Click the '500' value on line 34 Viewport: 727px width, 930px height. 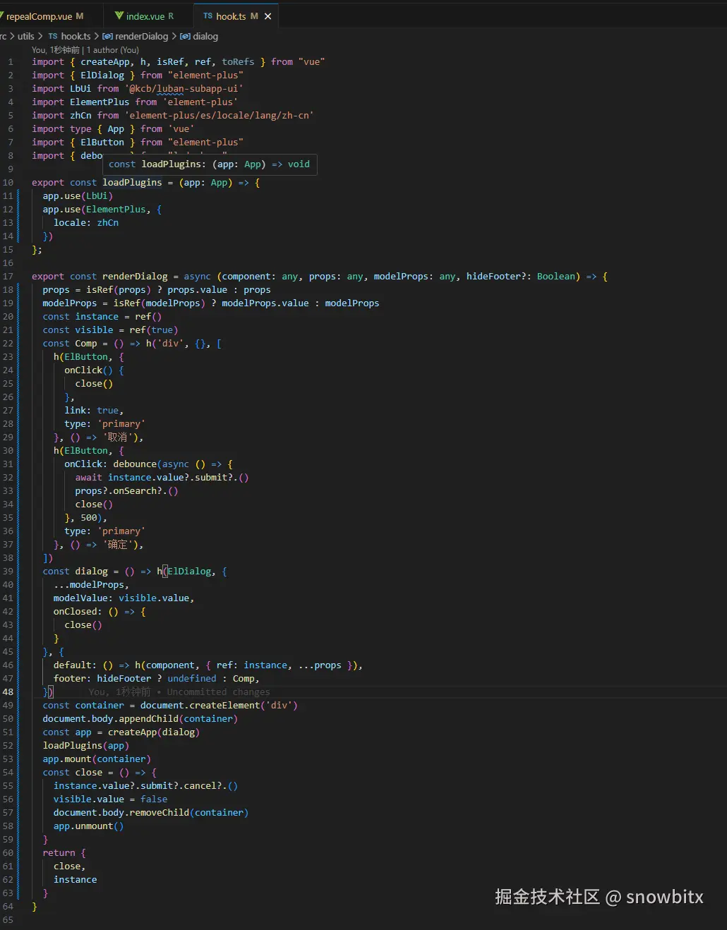89,517
